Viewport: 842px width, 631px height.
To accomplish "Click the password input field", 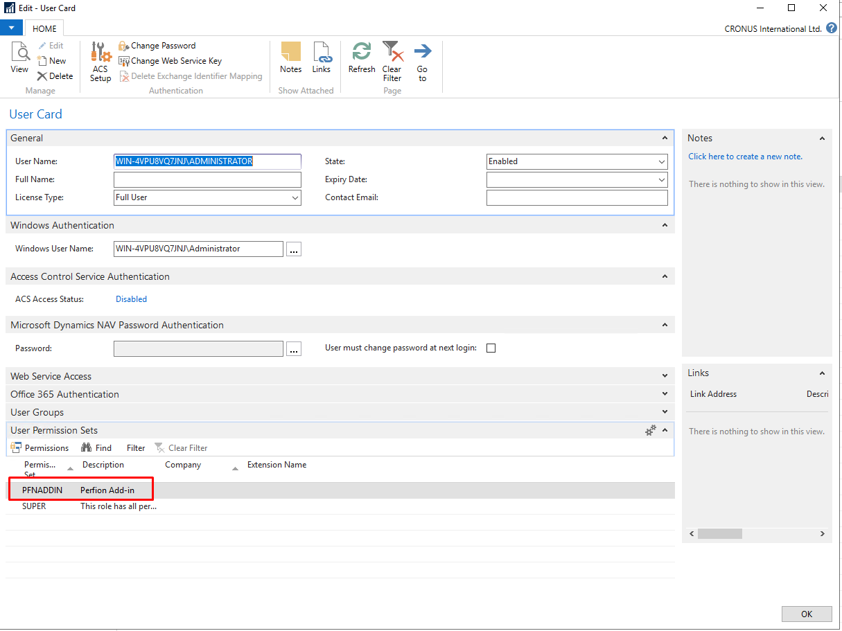I will point(198,348).
